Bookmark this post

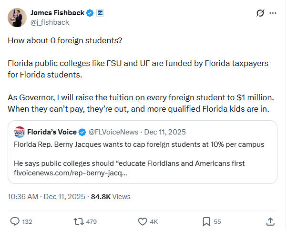pos(206,221)
